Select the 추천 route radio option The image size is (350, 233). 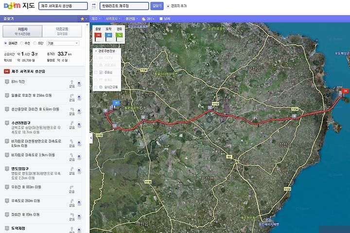click(22, 43)
